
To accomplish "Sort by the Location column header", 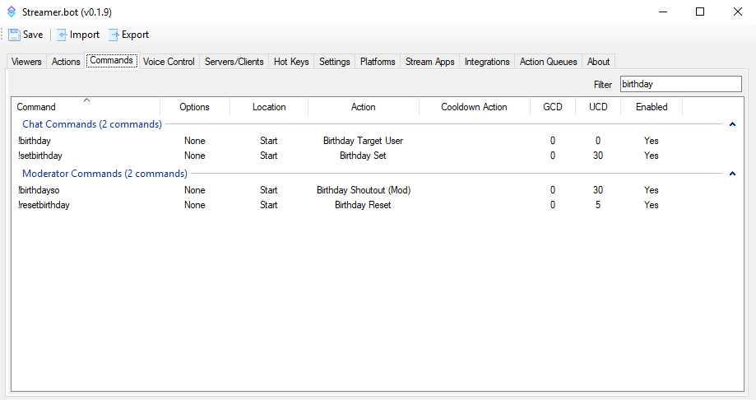I will pyautogui.click(x=269, y=107).
